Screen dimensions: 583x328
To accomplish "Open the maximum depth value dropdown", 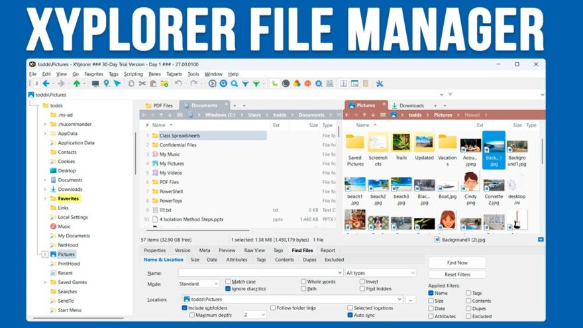I will [254, 315].
